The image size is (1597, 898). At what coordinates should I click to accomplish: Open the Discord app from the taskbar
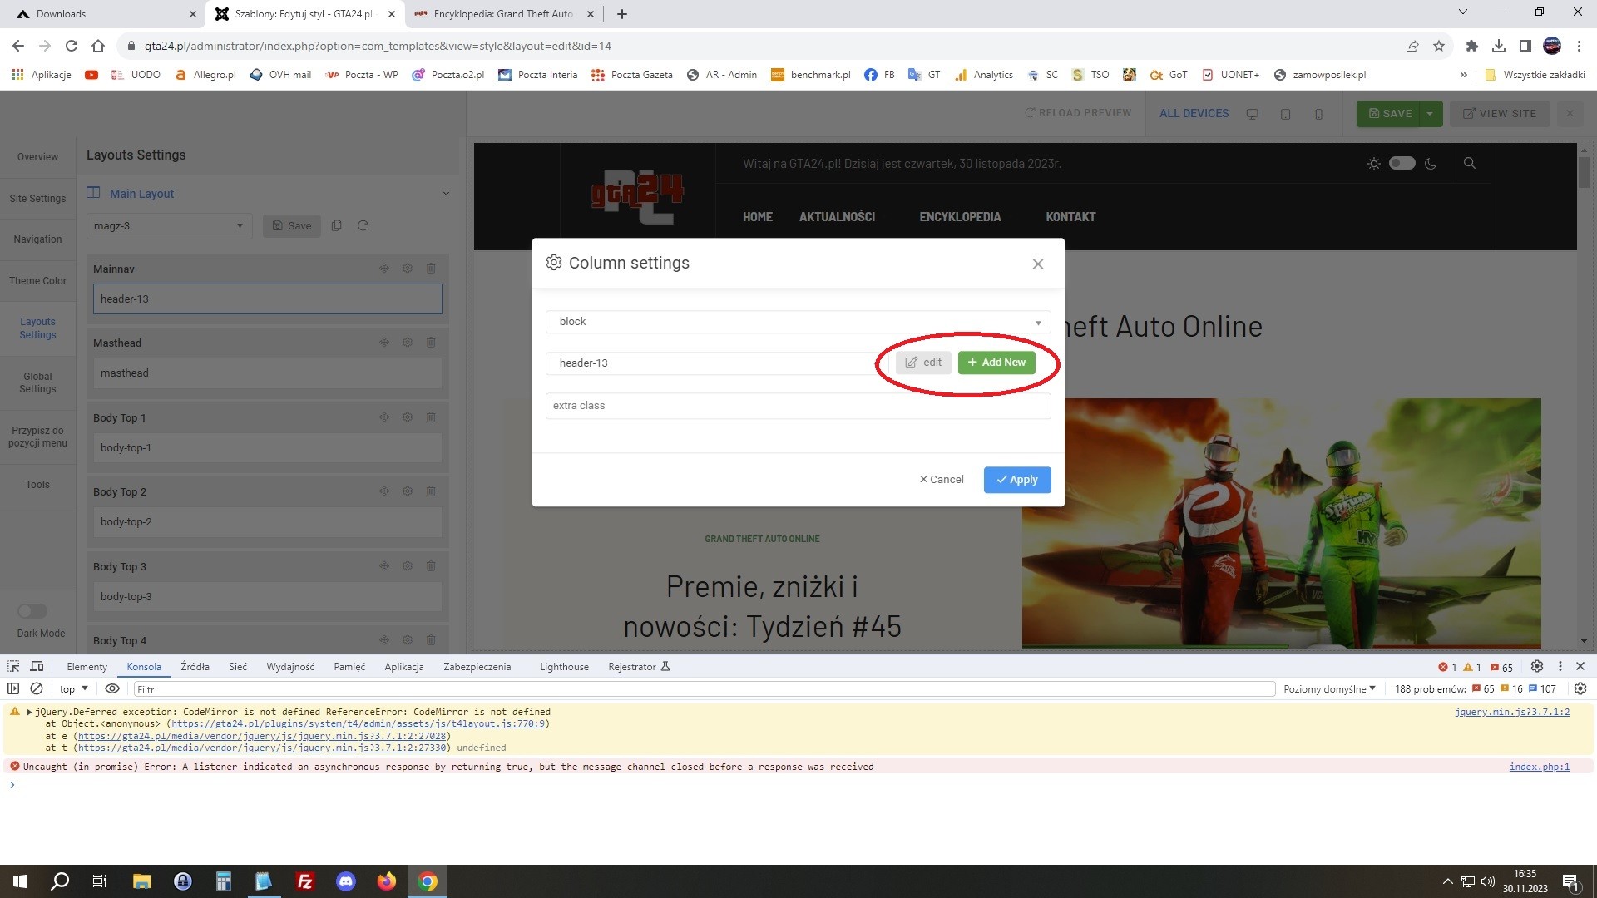[346, 881]
